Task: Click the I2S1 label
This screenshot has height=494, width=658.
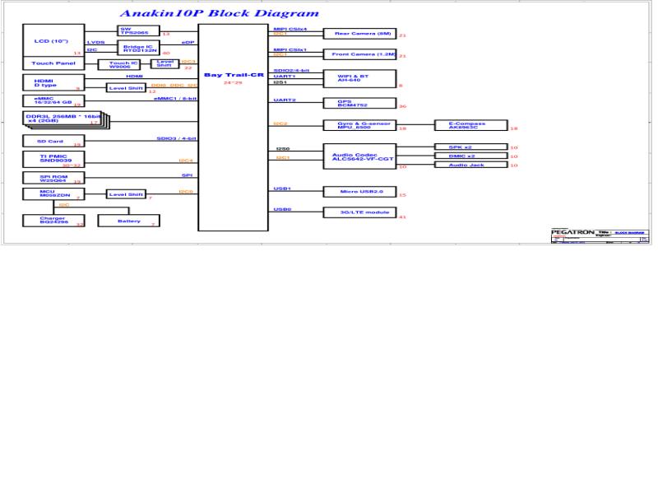Action: [x=280, y=82]
